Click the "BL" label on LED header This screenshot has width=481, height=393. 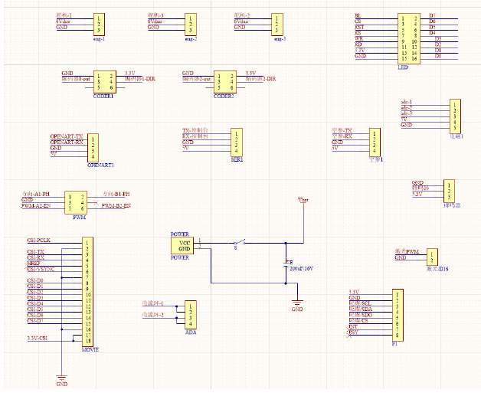[x=358, y=15]
